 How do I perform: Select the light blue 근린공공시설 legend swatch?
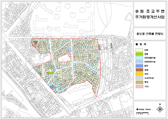pos(139,62)
